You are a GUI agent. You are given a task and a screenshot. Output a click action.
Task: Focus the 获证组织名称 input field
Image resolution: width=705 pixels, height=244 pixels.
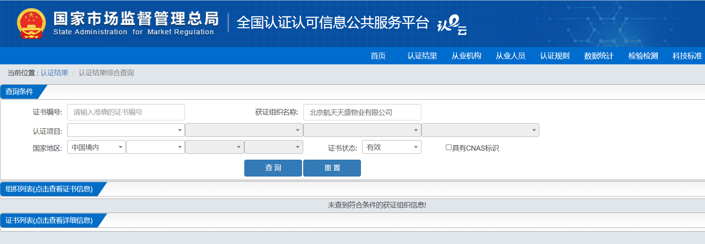pyautogui.click(x=362, y=112)
